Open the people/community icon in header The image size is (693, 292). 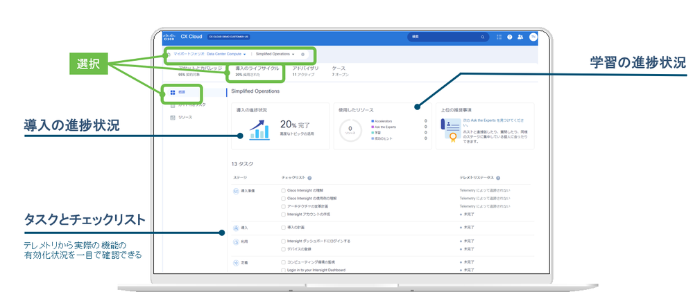point(520,37)
